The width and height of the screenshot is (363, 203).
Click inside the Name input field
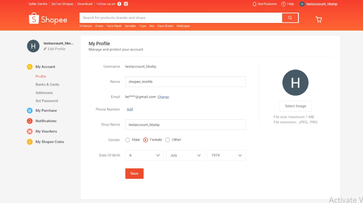tap(185, 82)
